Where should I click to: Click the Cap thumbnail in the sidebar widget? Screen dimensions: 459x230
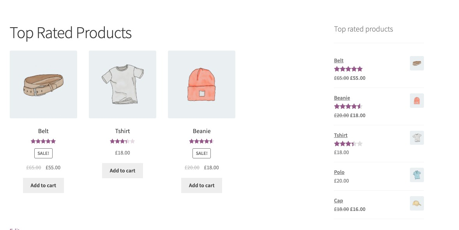(417, 203)
